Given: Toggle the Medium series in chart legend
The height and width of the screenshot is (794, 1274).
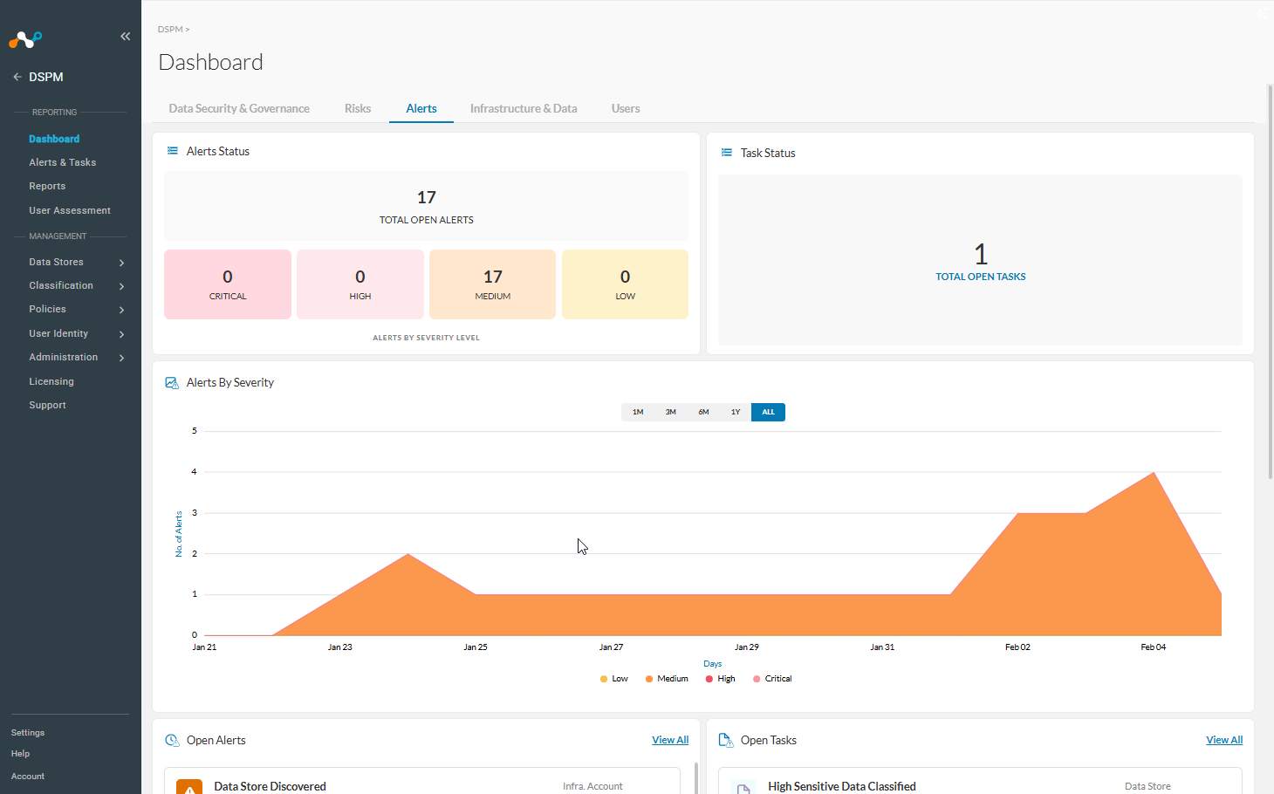Looking at the screenshot, I should (x=667, y=679).
